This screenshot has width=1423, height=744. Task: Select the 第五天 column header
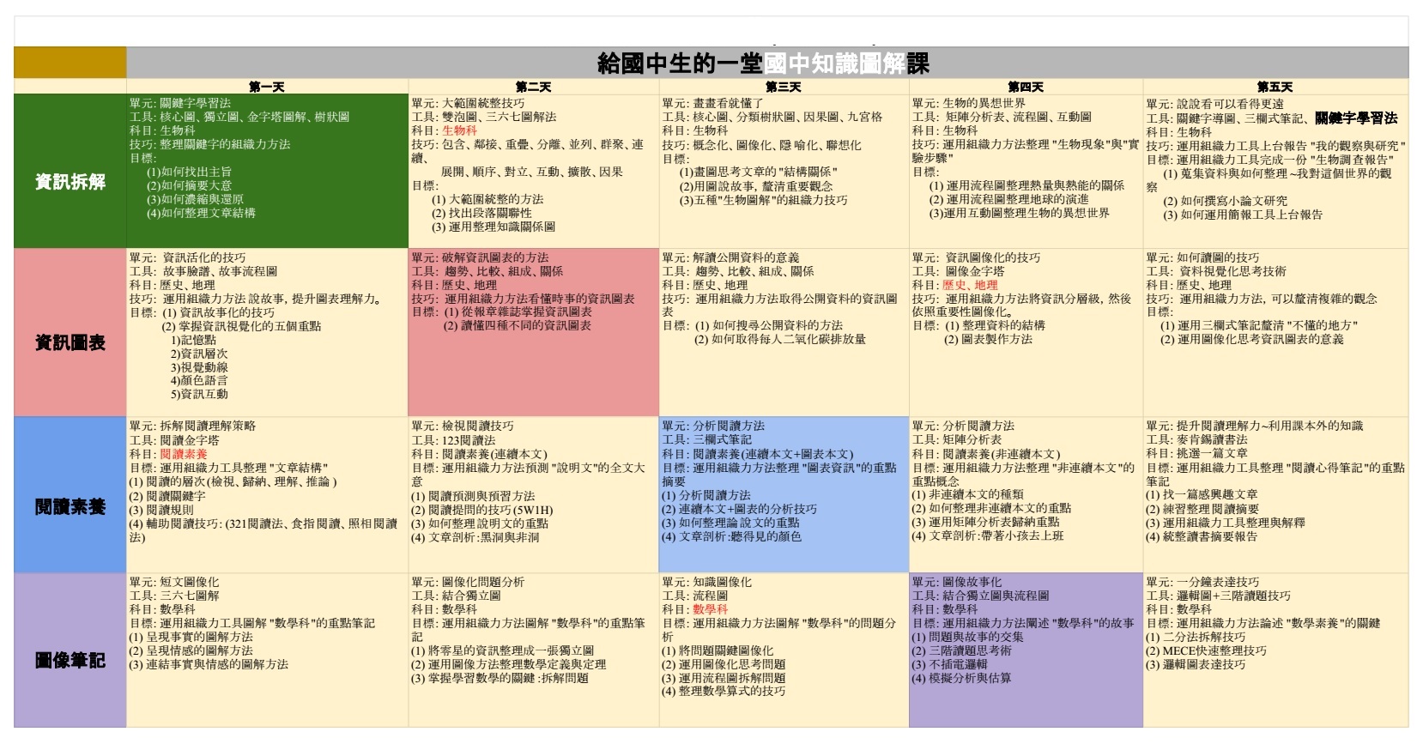(x=1275, y=87)
